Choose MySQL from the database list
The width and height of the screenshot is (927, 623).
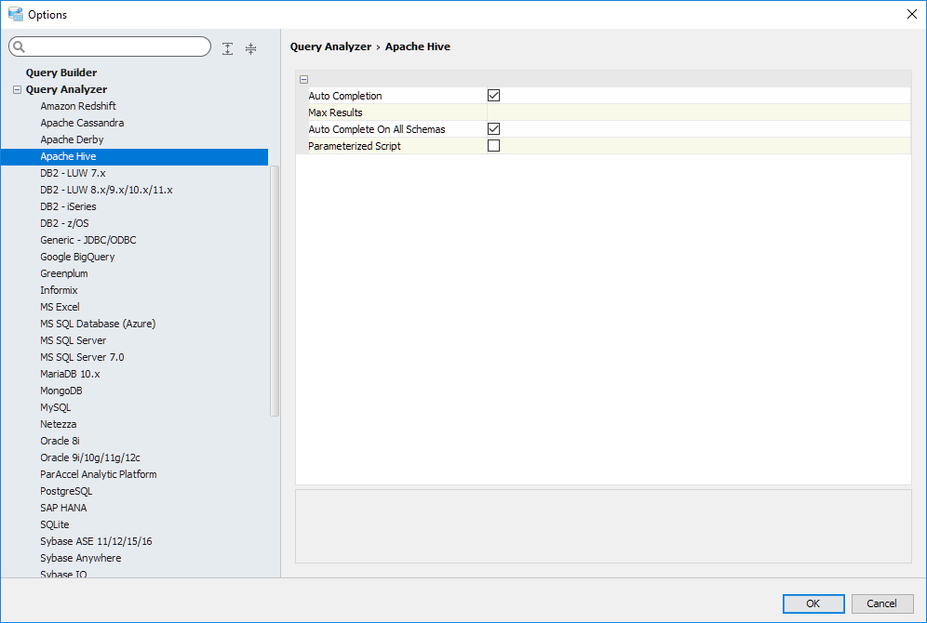click(56, 407)
